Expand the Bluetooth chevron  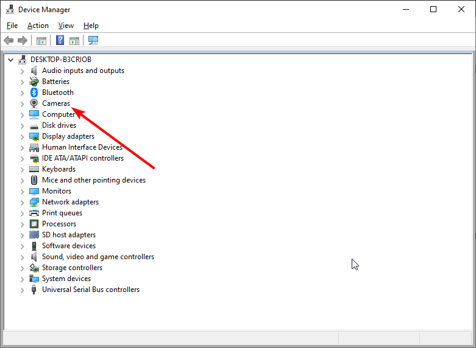pyautogui.click(x=22, y=93)
